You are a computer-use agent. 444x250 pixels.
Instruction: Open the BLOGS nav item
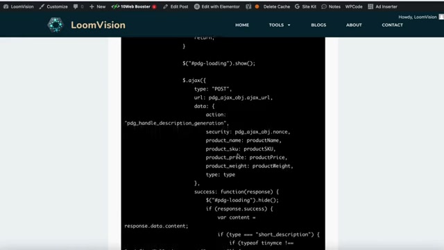pos(318,25)
